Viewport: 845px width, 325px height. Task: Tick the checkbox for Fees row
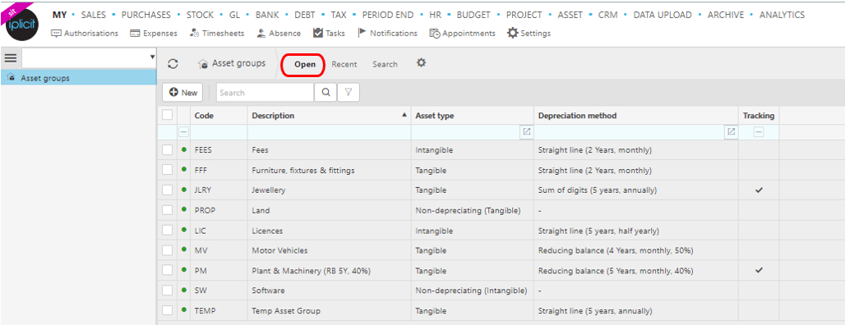tap(168, 149)
